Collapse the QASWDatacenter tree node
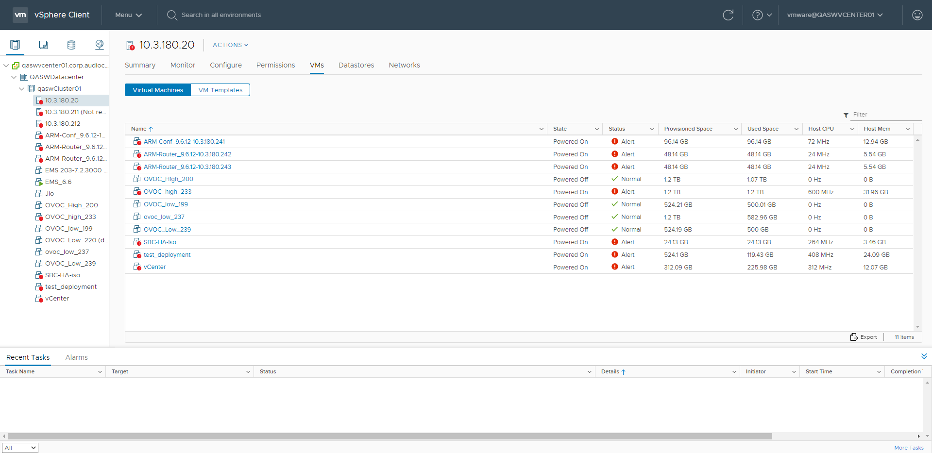 (14, 77)
